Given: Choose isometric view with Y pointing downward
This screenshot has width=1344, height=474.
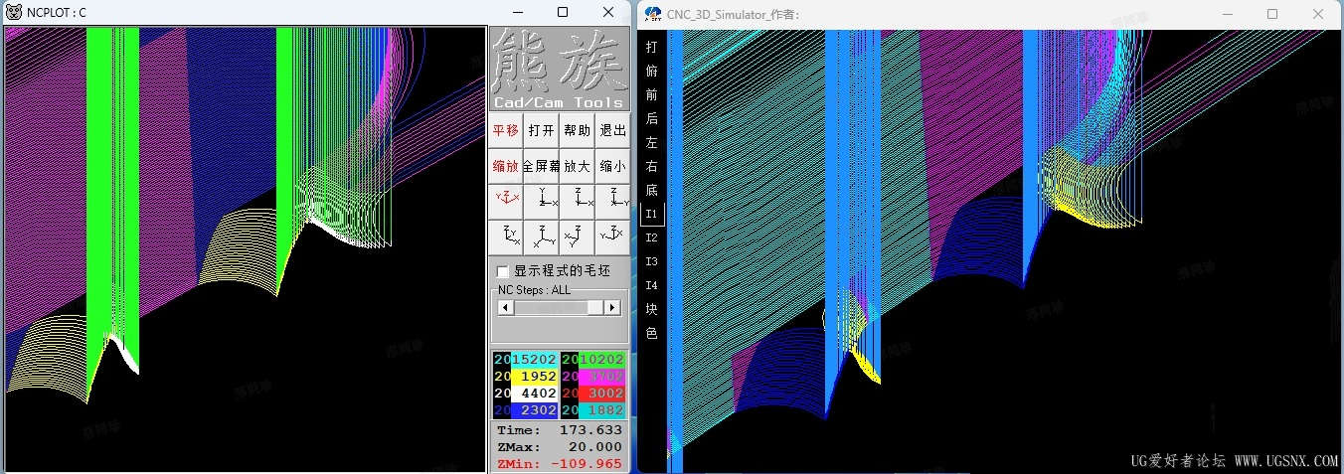Looking at the screenshot, I should 577,237.
